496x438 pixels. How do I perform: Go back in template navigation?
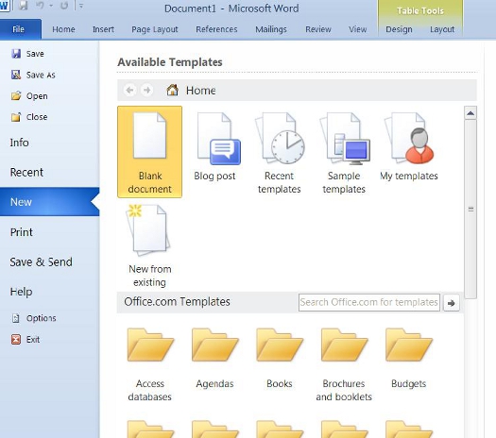129,90
